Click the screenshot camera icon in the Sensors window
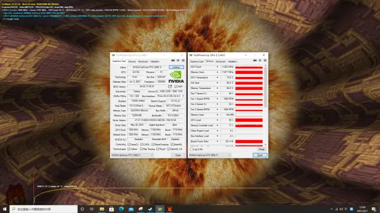 pyautogui.click(x=254, y=60)
